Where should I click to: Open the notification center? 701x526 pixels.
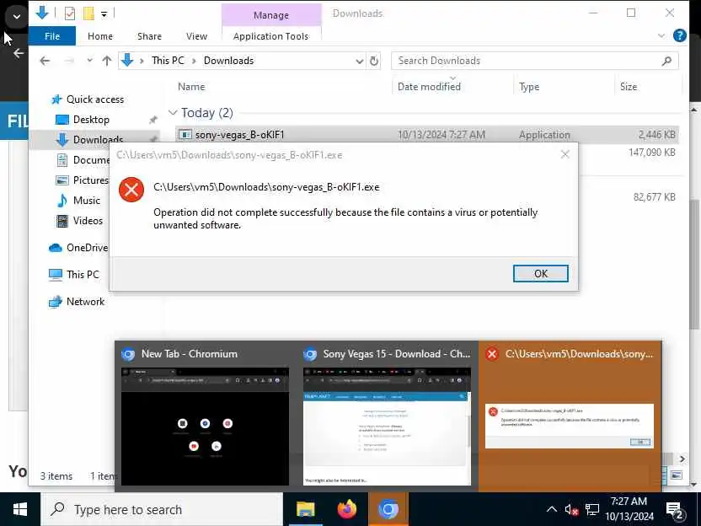[675, 510]
